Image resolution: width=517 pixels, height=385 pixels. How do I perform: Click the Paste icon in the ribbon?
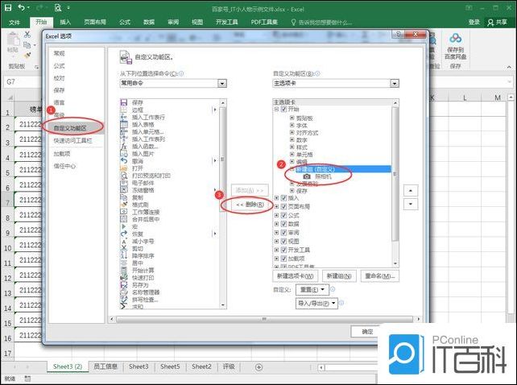[13, 40]
